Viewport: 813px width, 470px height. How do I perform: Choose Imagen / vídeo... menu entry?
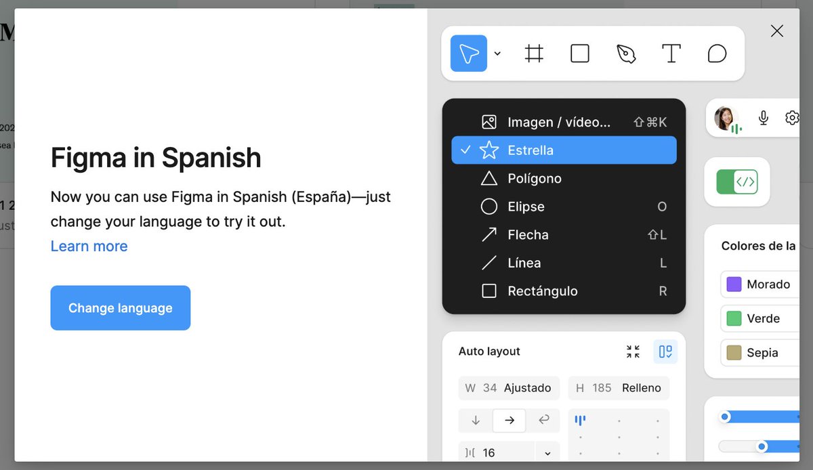(x=564, y=122)
